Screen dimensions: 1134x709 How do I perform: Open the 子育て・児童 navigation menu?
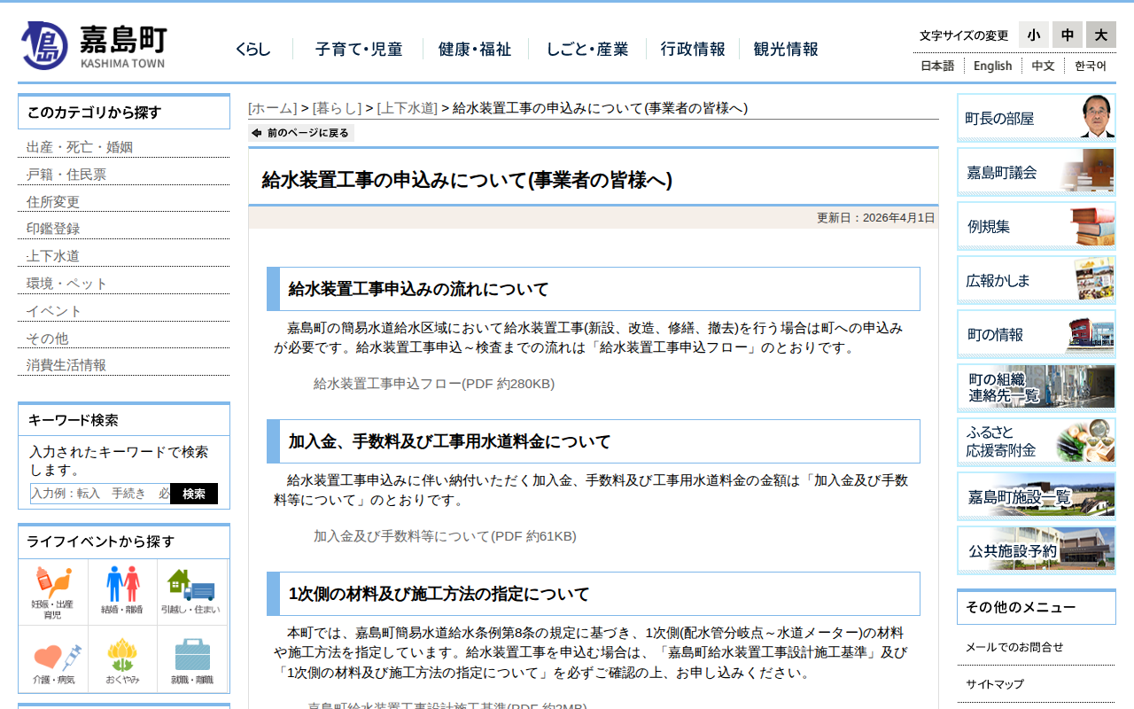(358, 50)
